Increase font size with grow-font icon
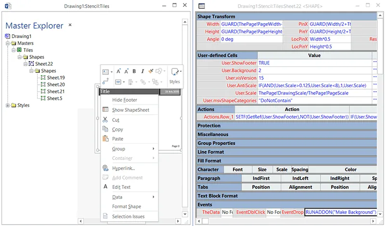The height and width of the screenshot is (226, 385). tap(118, 71)
